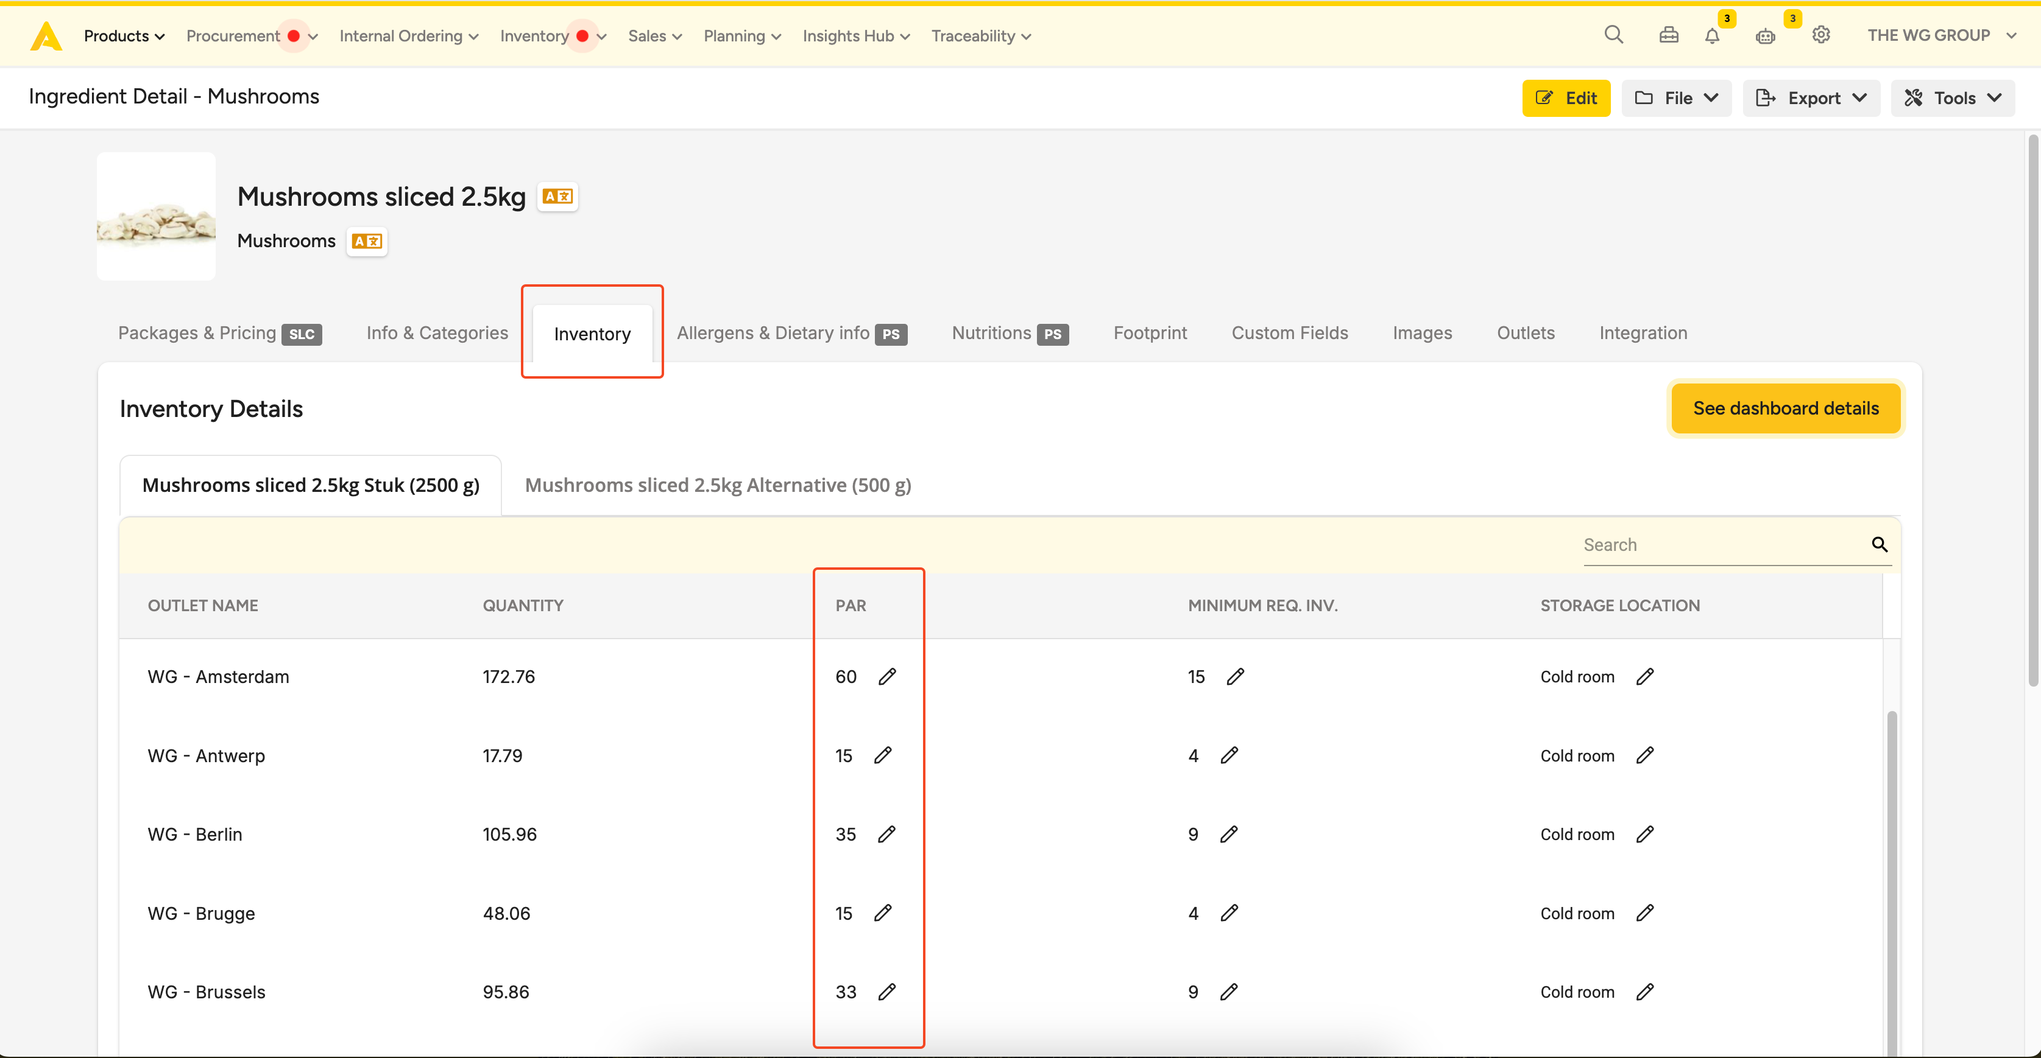The width and height of the screenshot is (2041, 1058).
Task: Edit storage location for WG - Berlin
Action: point(1645,834)
